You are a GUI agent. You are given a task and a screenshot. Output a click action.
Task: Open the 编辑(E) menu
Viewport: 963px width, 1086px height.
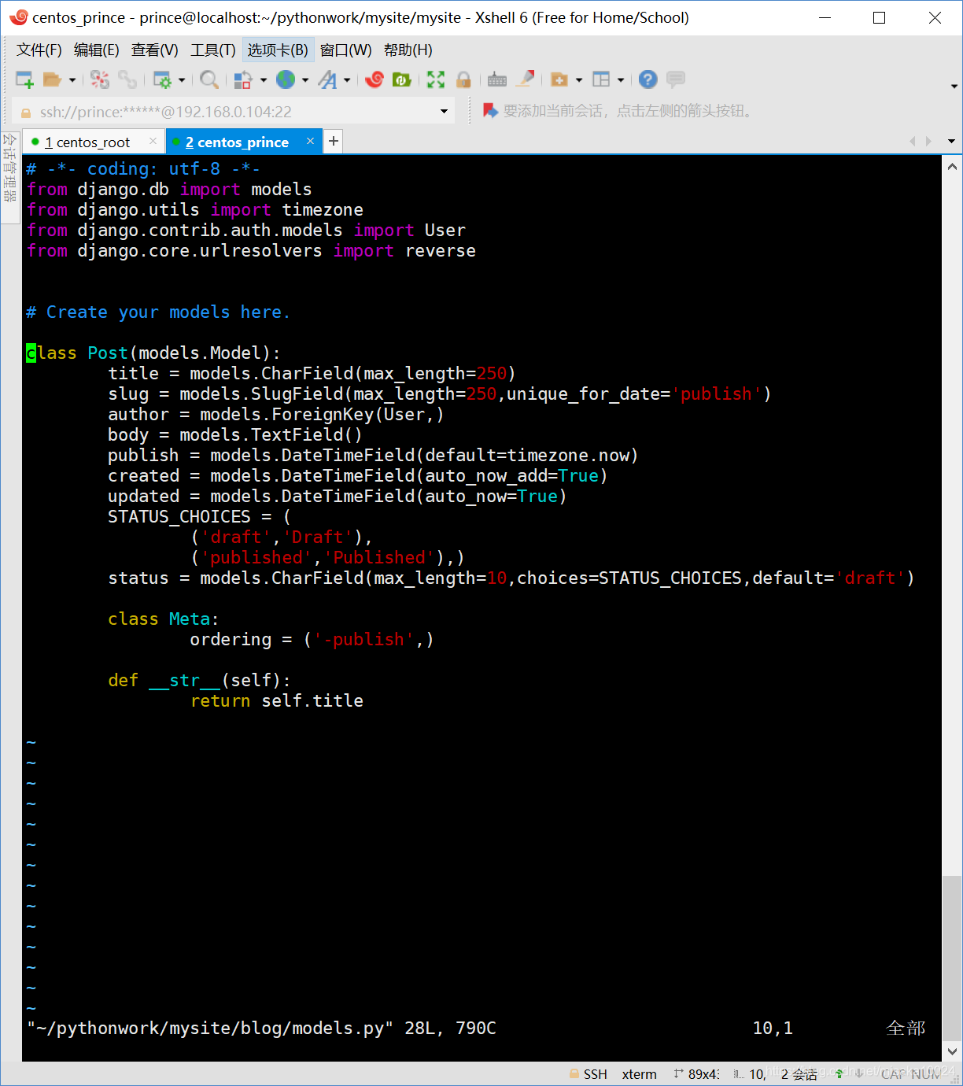(97, 50)
